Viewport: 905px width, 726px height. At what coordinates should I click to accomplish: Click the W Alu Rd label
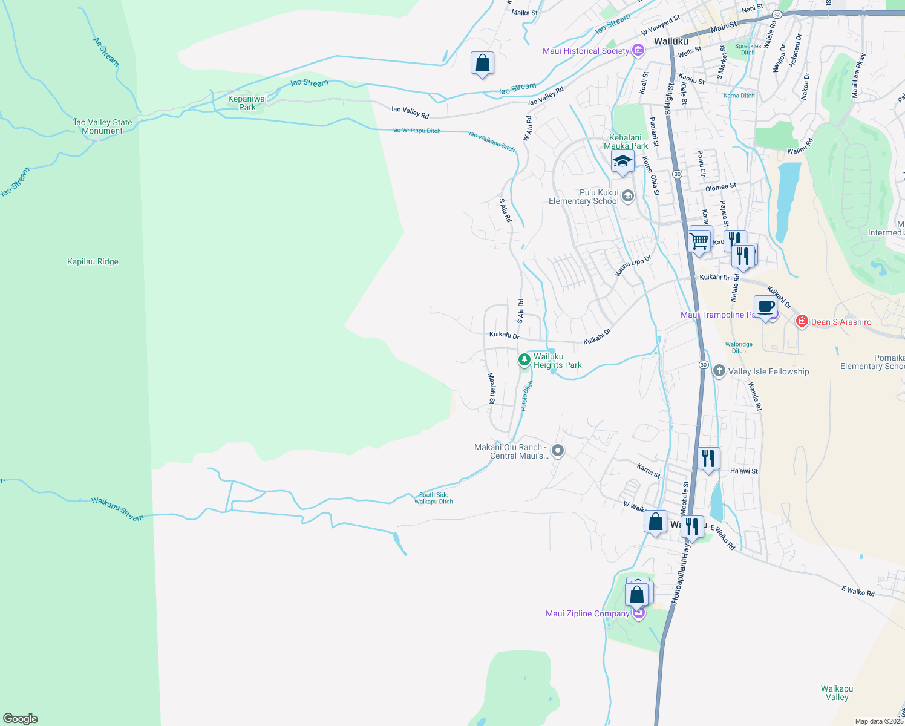pos(528,129)
